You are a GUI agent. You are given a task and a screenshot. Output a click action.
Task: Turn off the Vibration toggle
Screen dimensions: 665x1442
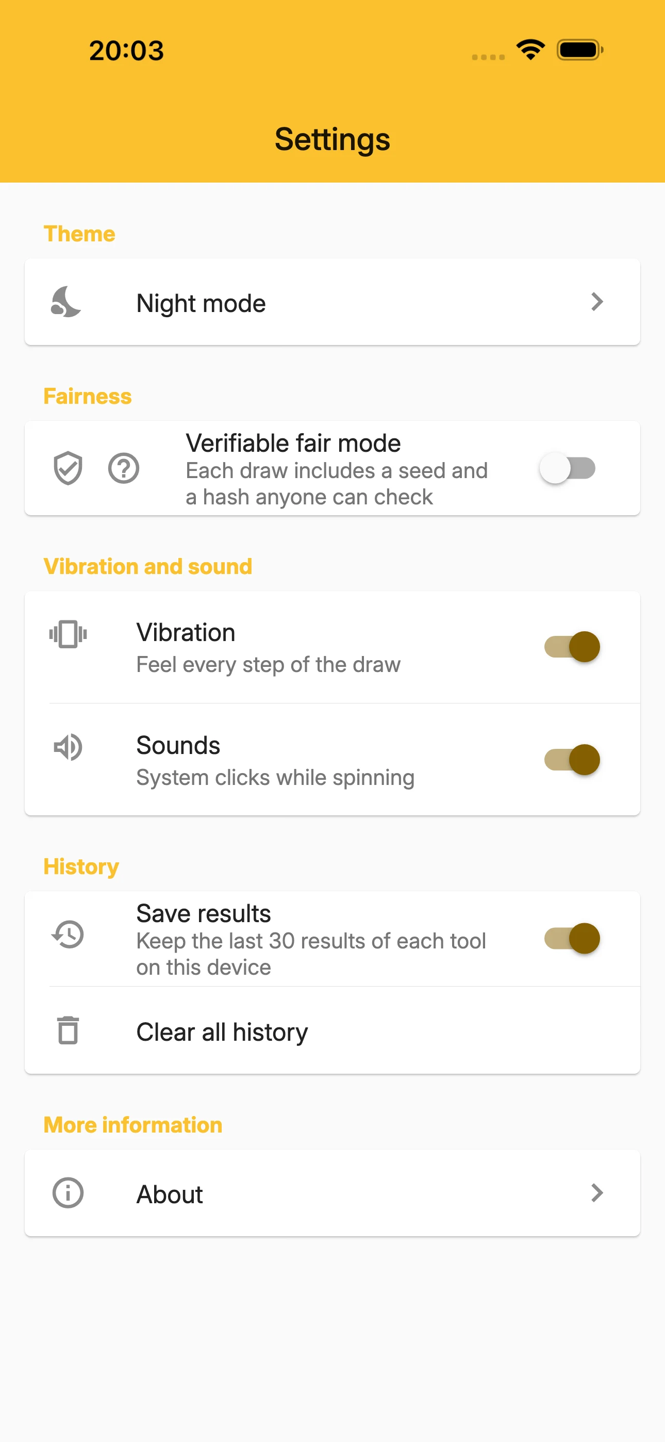(572, 647)
